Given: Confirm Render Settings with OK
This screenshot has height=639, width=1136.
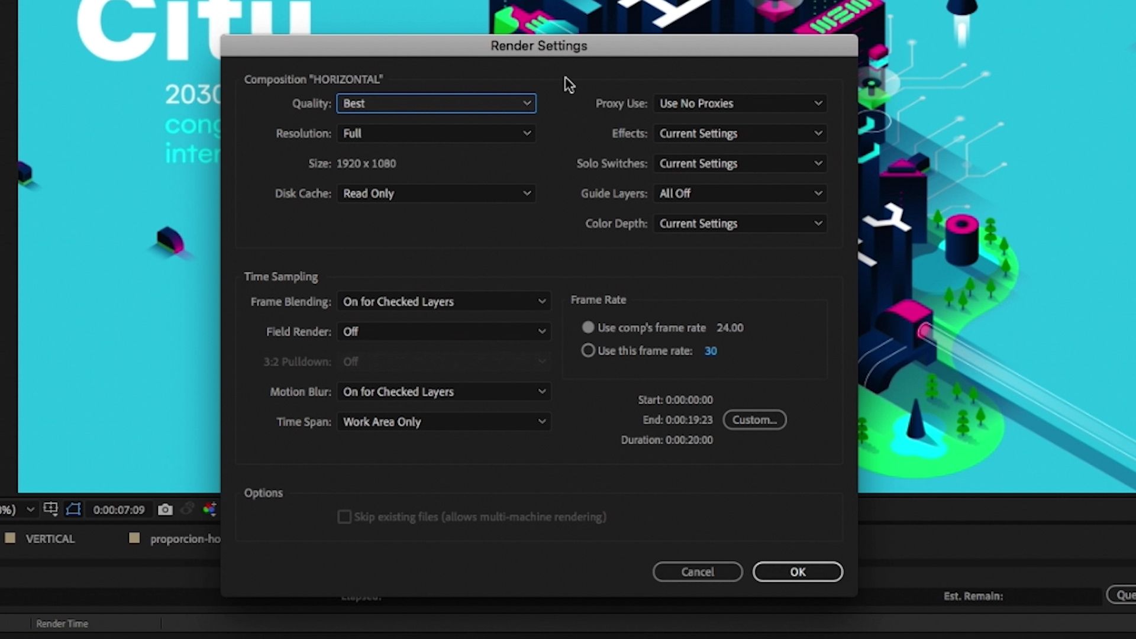Looking at the screenshot, I should coord(798,572).
